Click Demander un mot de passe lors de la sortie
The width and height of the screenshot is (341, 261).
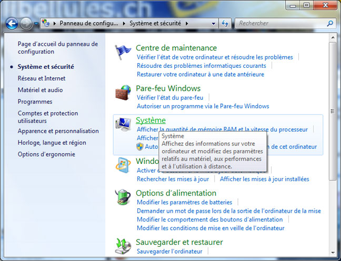[229, 211]
